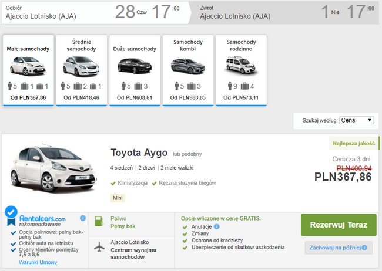The image size is (382, 271).
Task: Open the Warunki Umowy link
Action: coord(38,262)
